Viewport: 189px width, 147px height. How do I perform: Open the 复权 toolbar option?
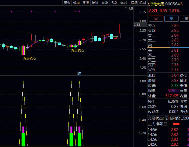(67, 3)
